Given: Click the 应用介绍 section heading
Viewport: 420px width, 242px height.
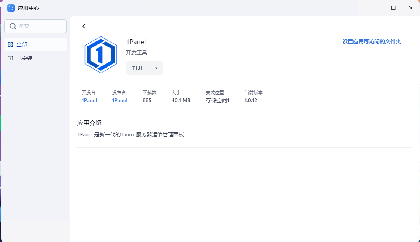Looking at the screenshot, I should click(89, 123).
